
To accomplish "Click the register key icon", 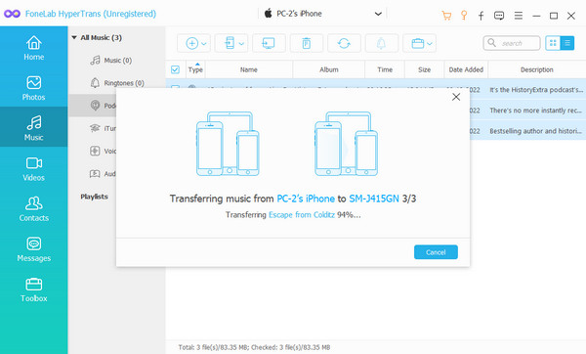I will coord(464,16).
